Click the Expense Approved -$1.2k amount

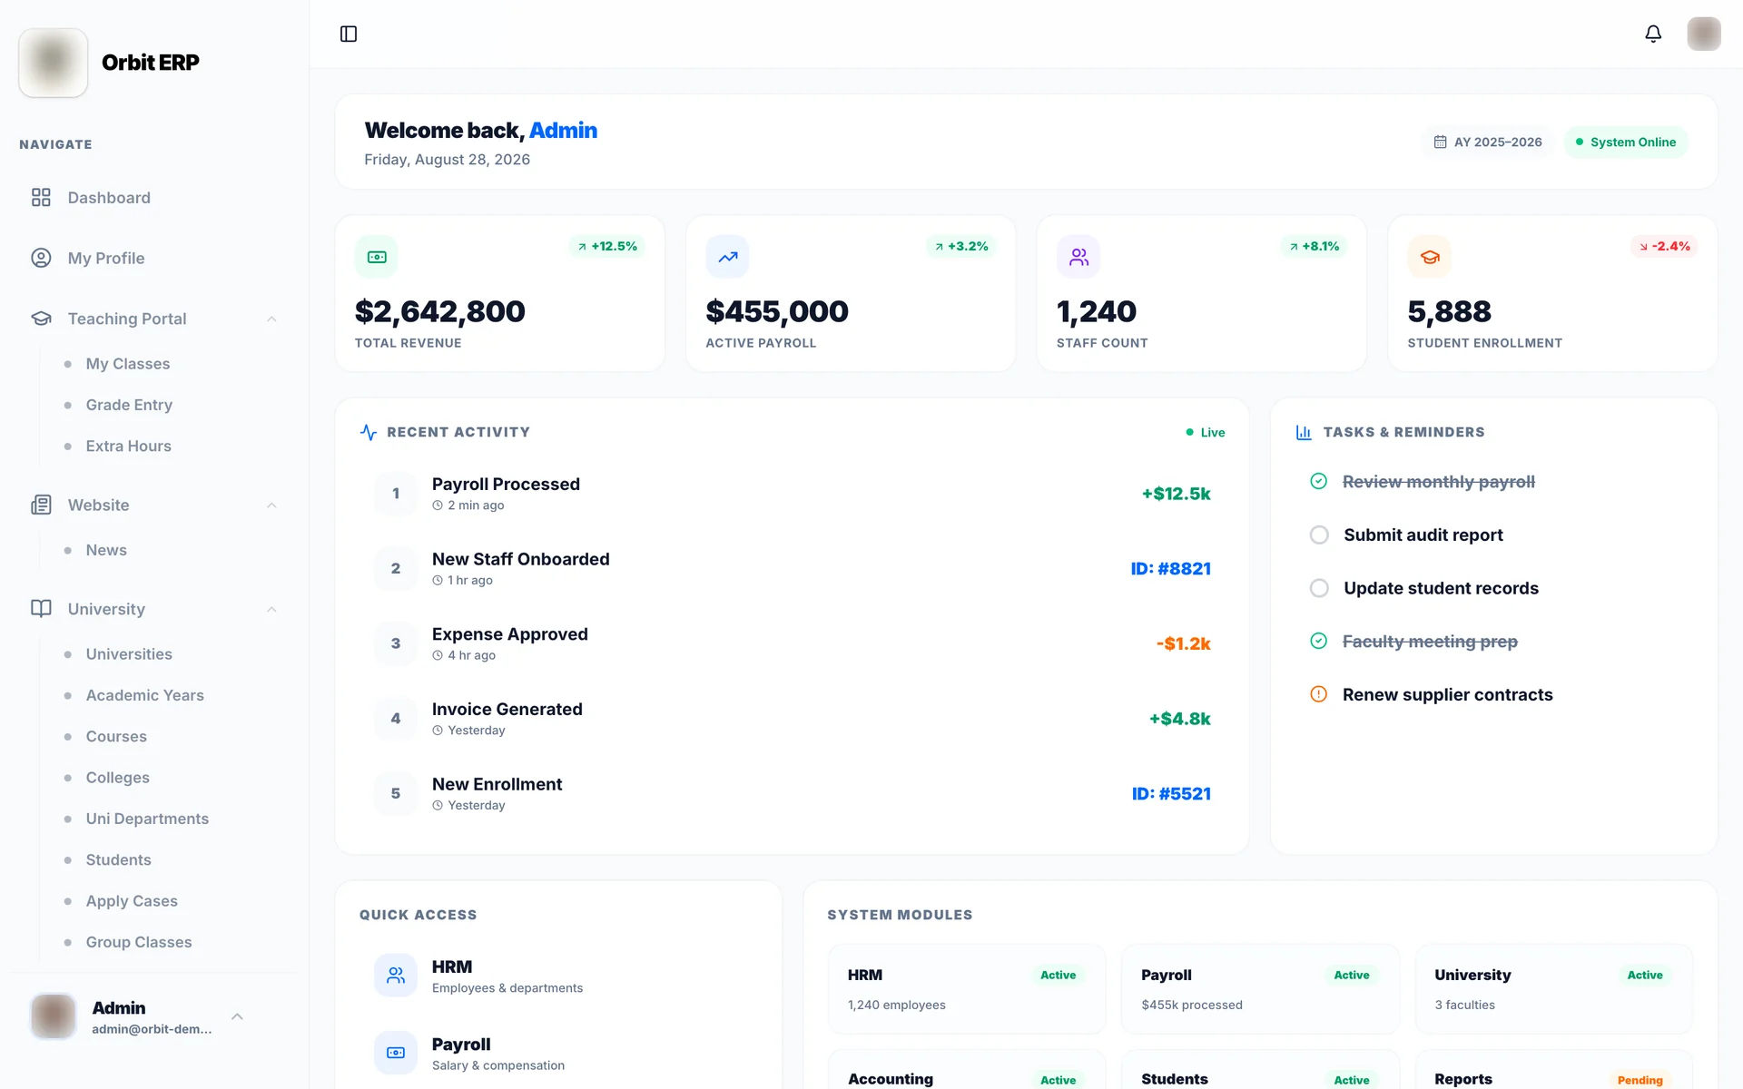click(1183, 643)
